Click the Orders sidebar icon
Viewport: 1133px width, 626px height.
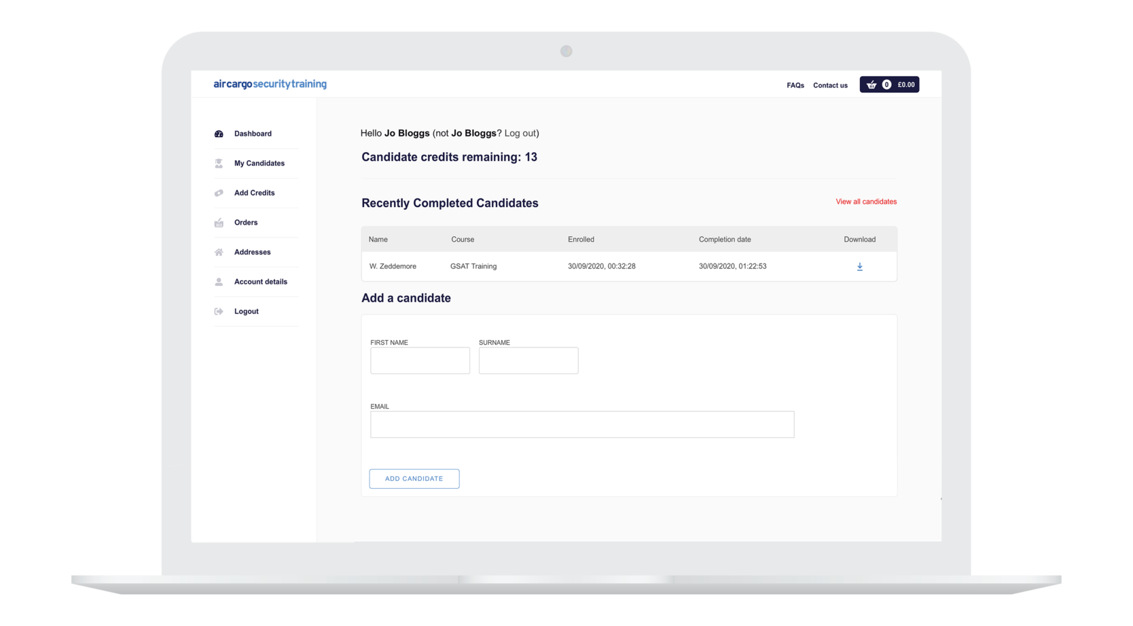coord(219,223)
